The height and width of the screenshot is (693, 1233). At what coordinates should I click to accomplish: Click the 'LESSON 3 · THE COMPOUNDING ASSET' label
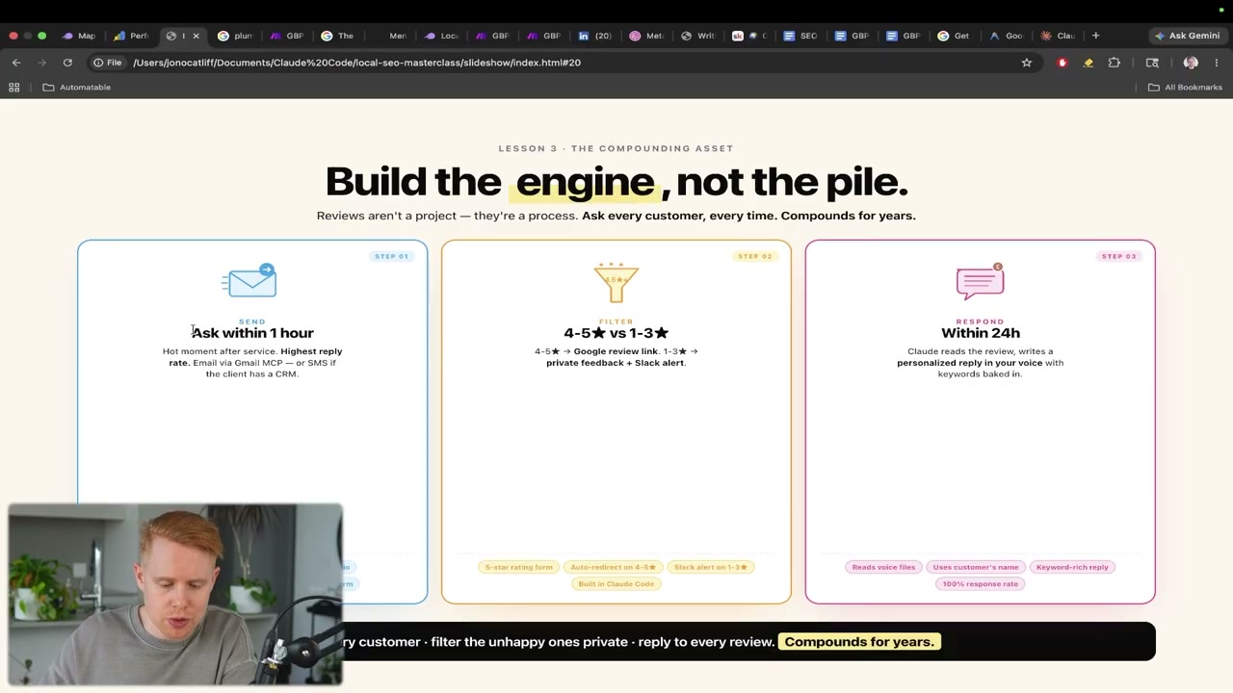tap(616, 148)
